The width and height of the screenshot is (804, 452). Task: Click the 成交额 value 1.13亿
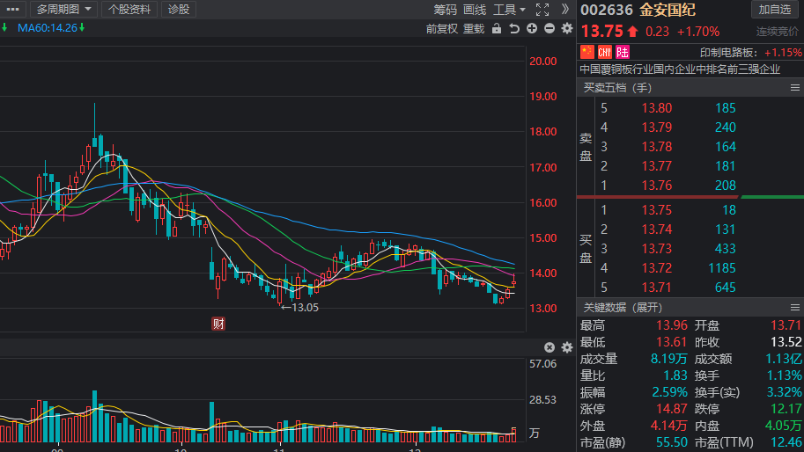tap(784, 359)
